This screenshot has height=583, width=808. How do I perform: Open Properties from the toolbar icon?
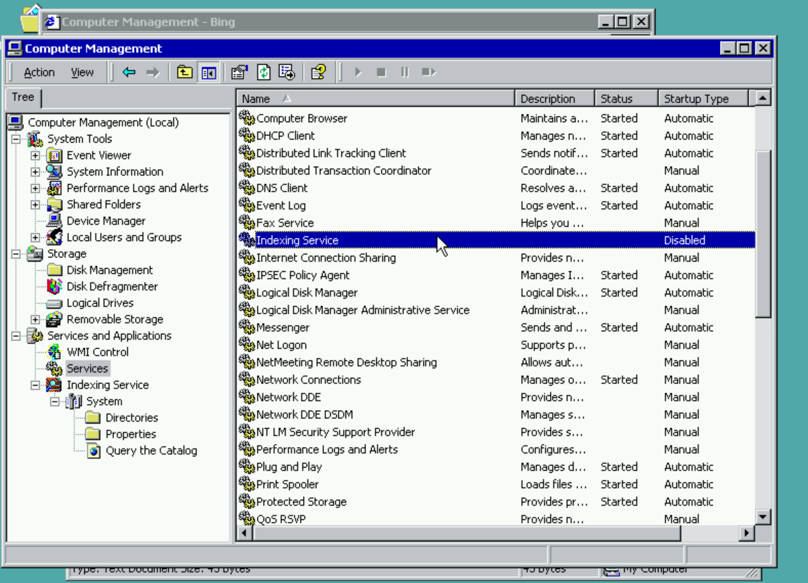[x=239, y=72]
